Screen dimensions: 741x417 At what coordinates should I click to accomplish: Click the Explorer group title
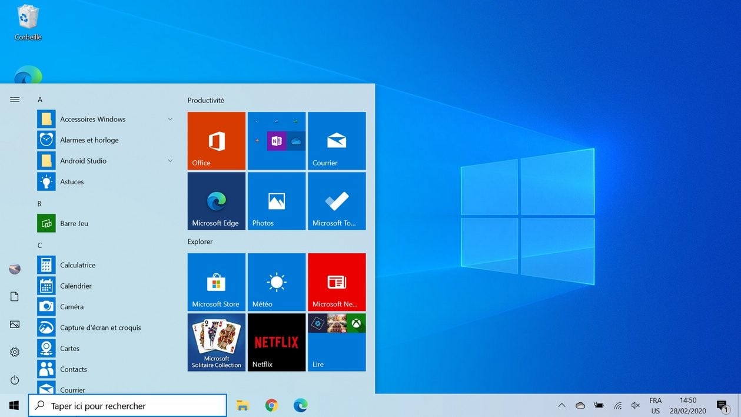coord(200,241)
